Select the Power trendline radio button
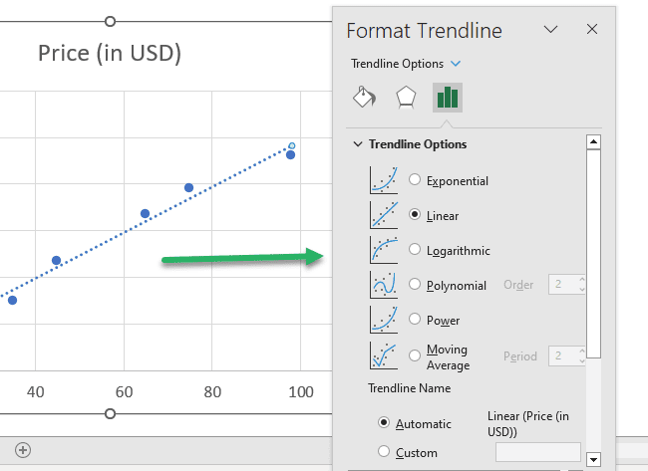648x471 pixels. (415, 319)
